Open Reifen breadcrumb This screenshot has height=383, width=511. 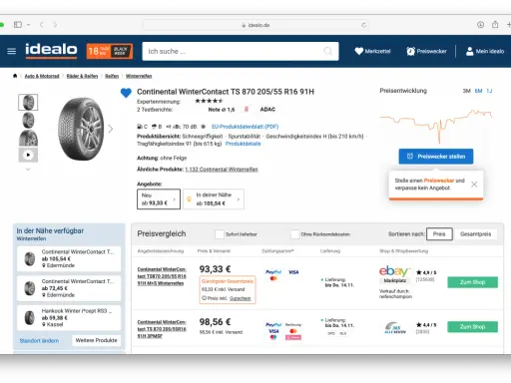click(x=112, y=76)
